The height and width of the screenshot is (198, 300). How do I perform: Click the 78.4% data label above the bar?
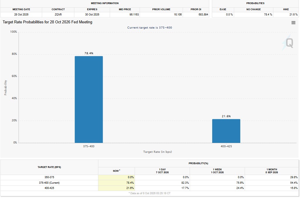point(89,53)
